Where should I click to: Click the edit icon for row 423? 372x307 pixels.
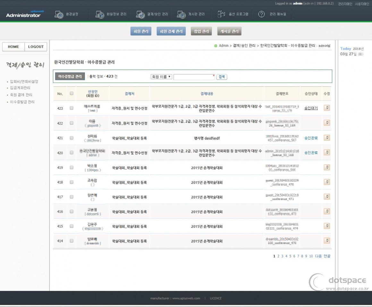click(327, 108)
